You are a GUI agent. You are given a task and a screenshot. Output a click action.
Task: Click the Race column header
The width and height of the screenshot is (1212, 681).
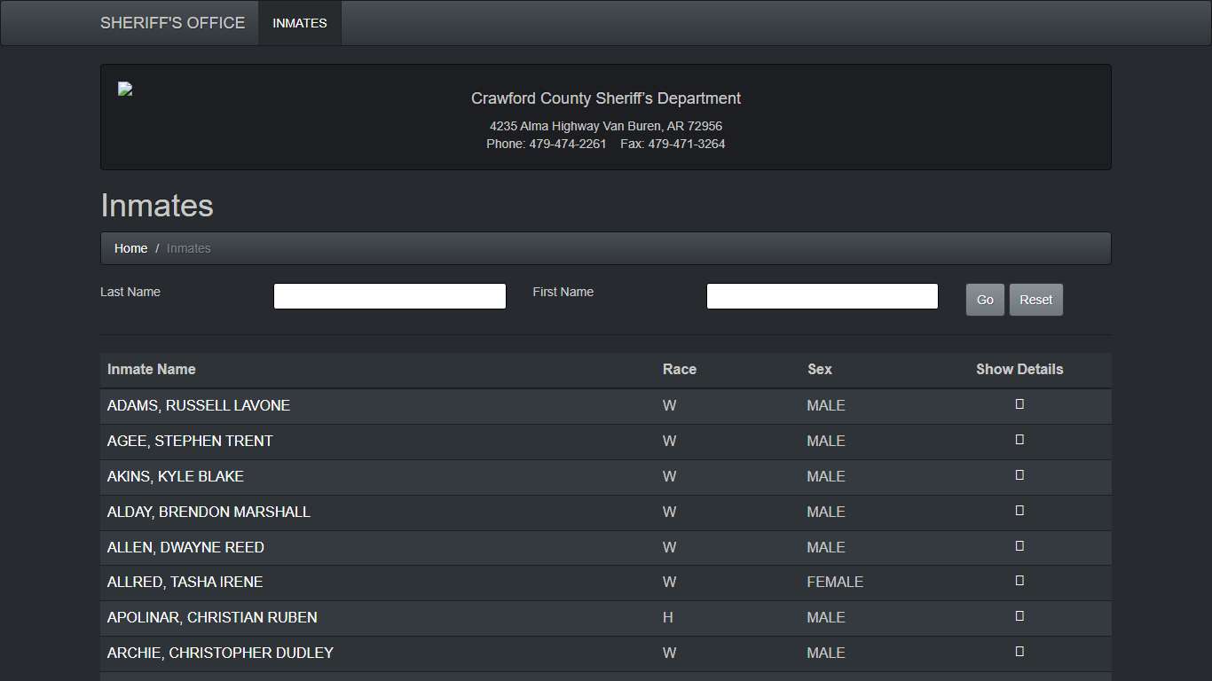point(679,370)
